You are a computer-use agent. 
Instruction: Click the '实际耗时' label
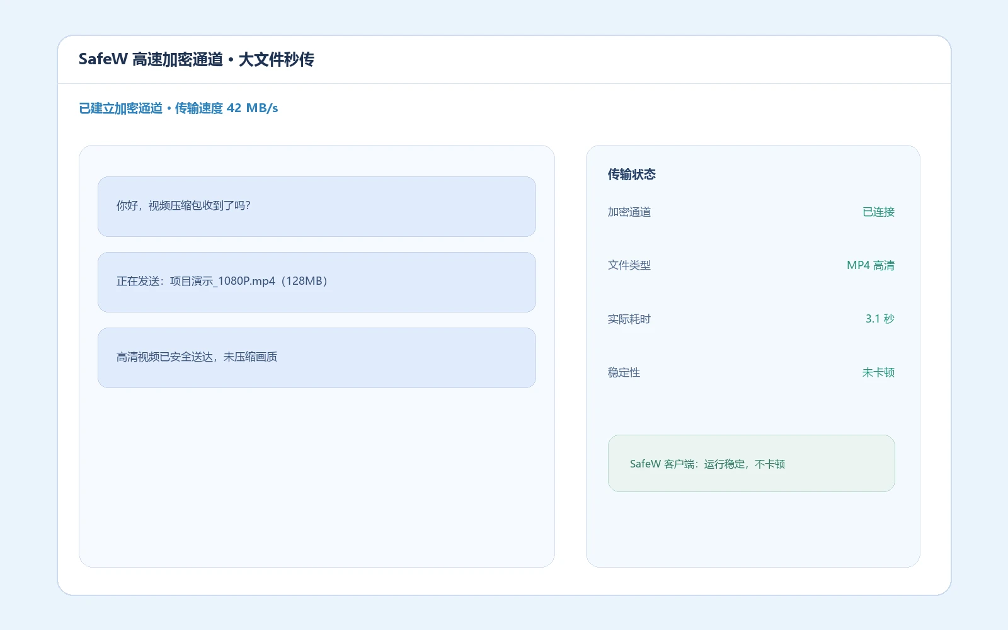[629, 319]
